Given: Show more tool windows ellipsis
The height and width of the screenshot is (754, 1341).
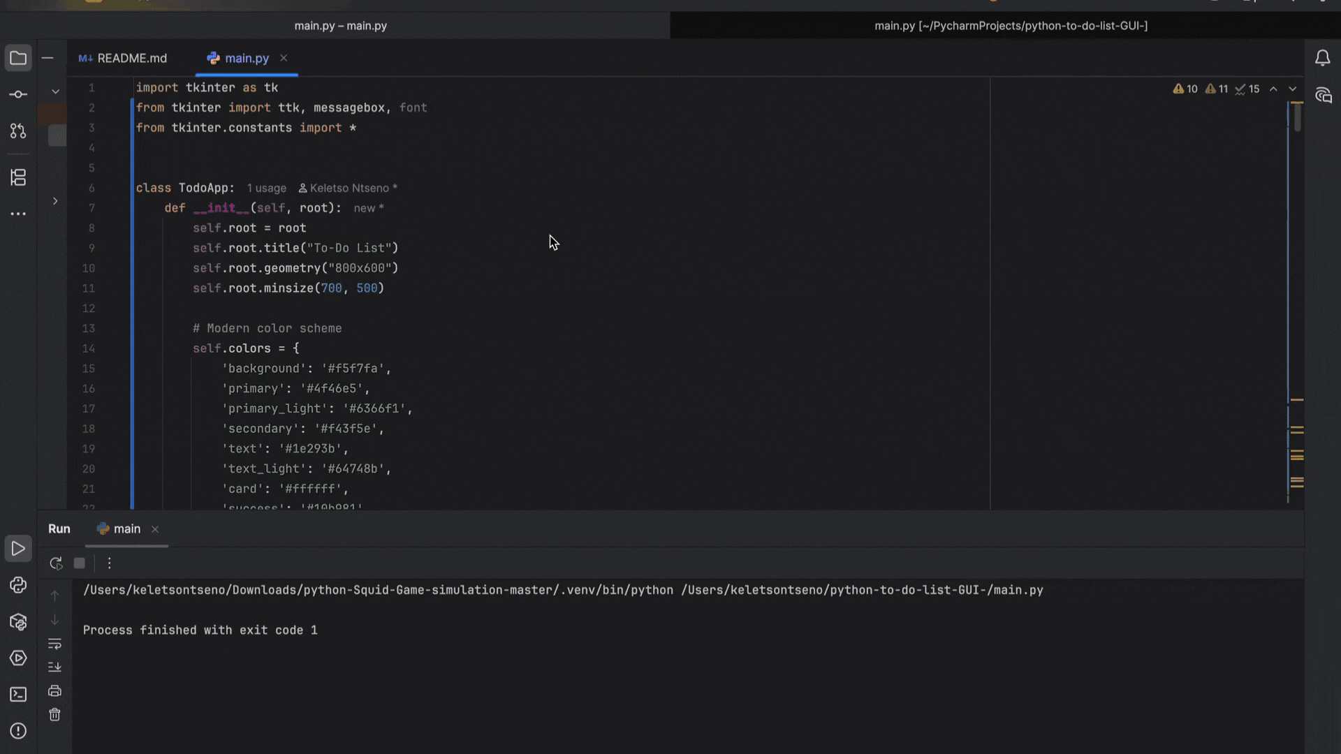Looking at the screenshot, I should pyautogui.click(x=18, y=214).
